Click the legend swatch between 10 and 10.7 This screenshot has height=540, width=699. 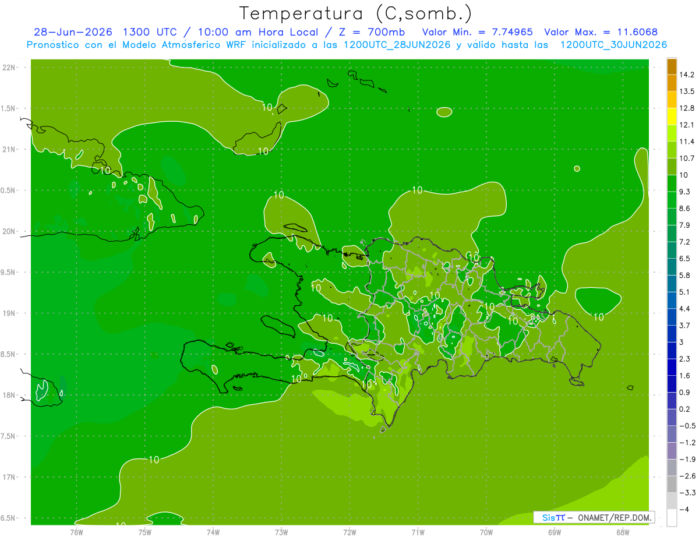(x=672, y=167)
